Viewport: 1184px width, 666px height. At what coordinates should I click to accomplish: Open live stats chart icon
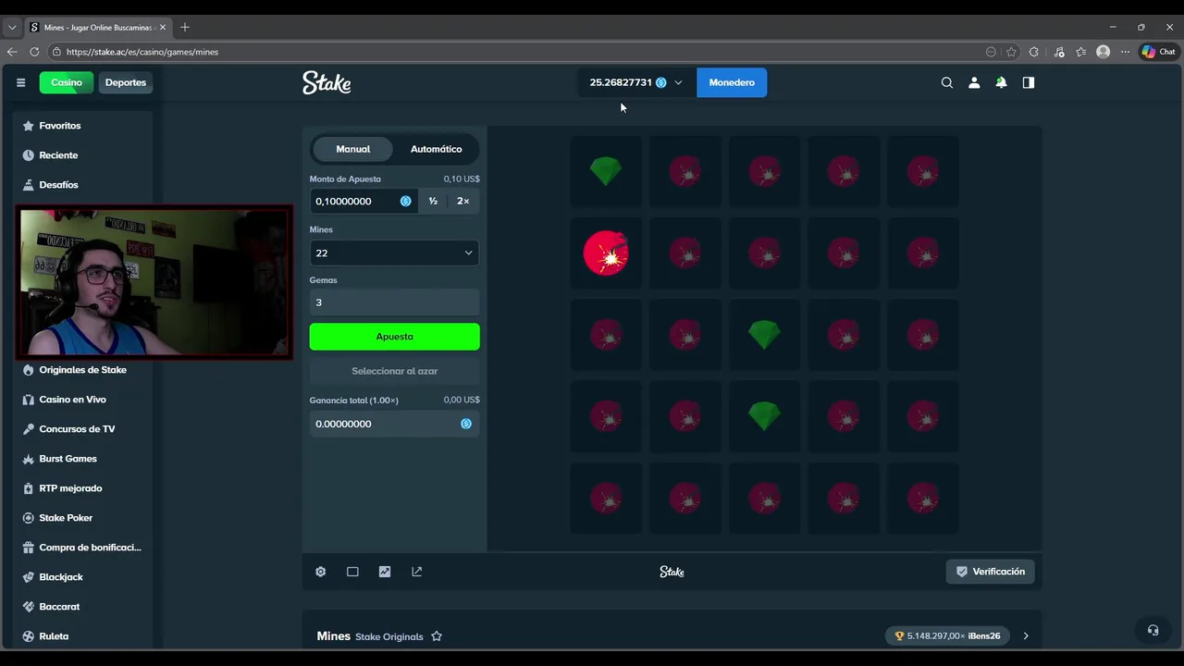pos(385,572)
